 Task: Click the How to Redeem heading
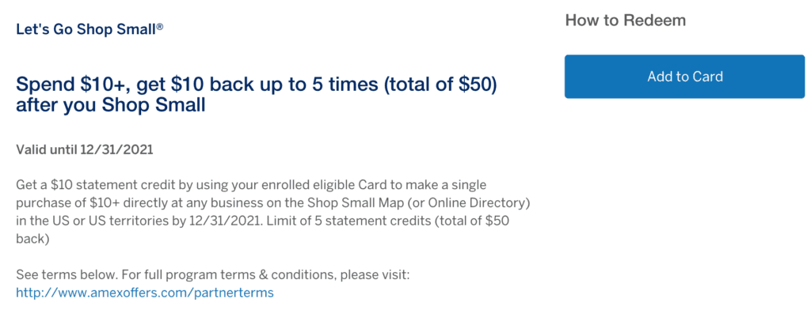click(x=625, y=21)
